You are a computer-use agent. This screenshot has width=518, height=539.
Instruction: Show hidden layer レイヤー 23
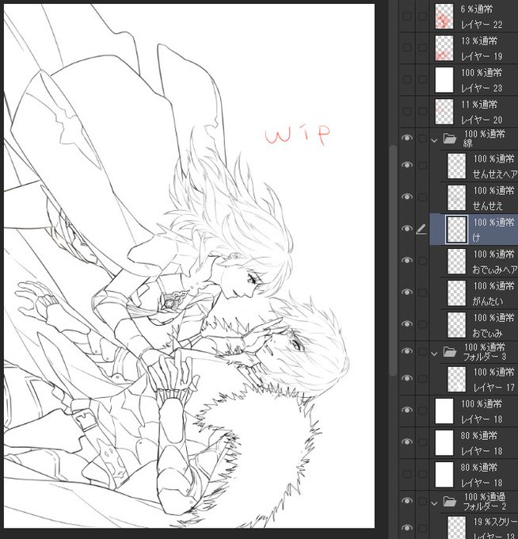tap(407, 79)
